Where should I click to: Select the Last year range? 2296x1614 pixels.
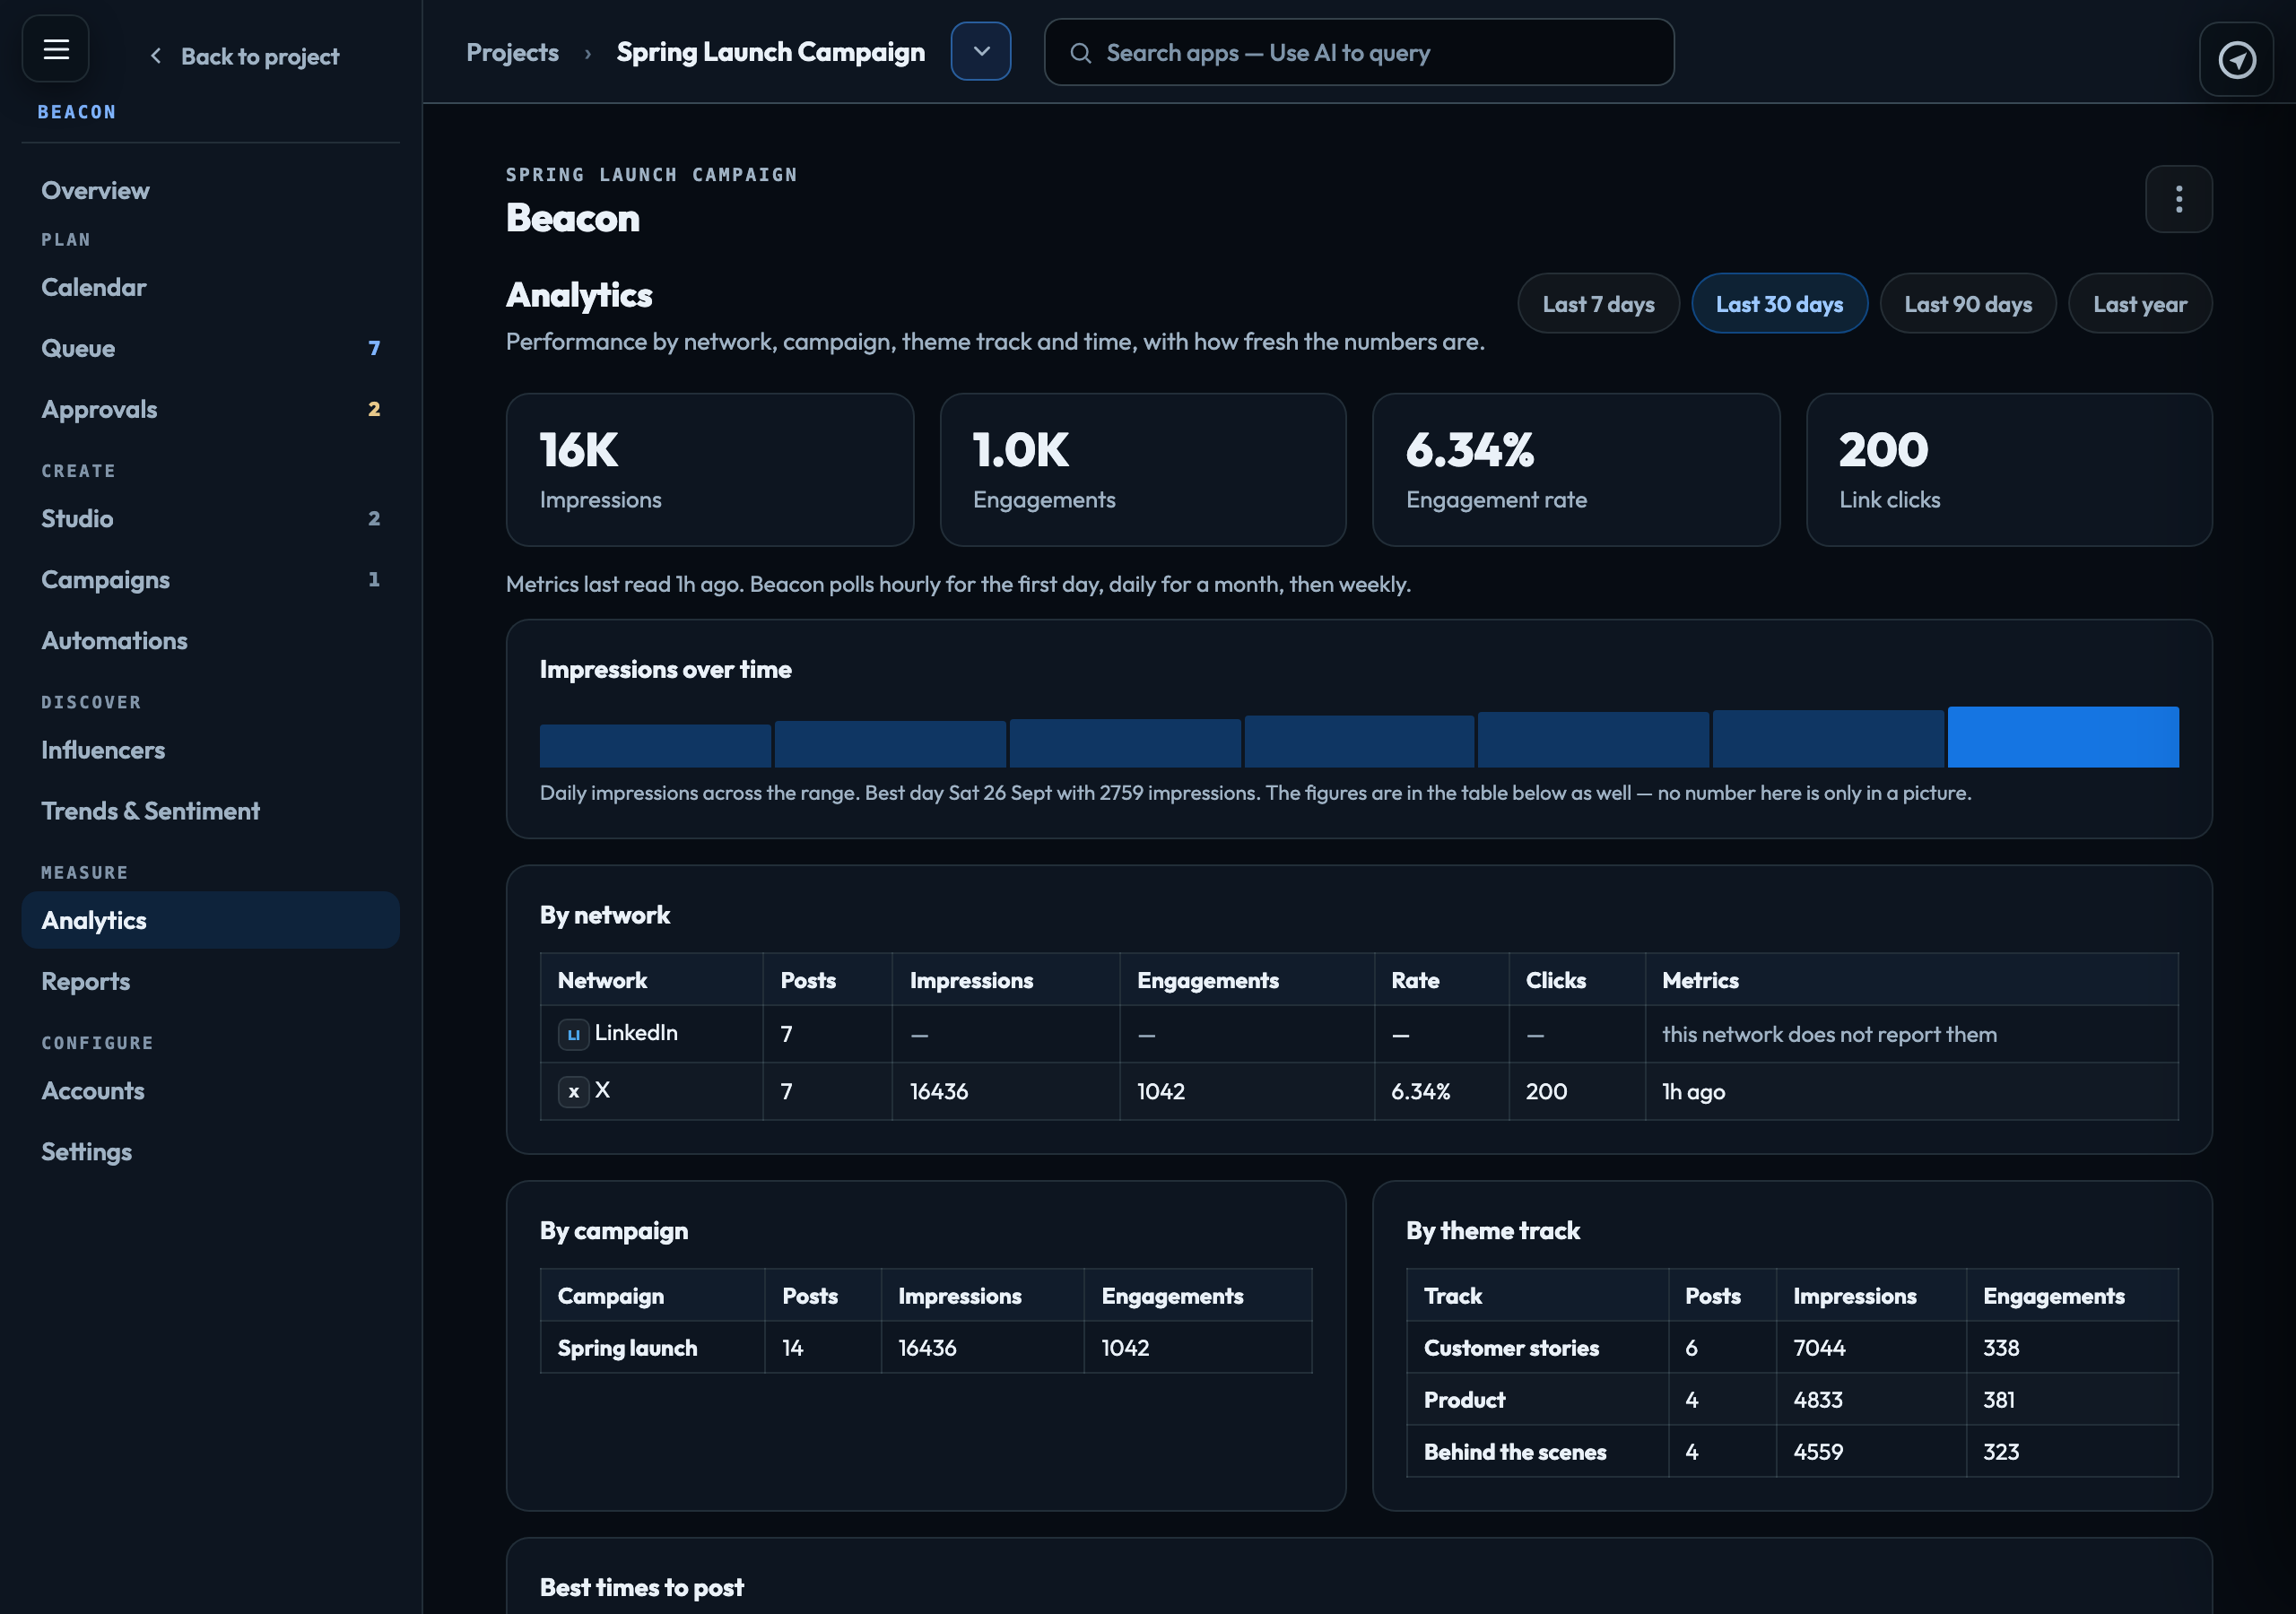click(x=2139, y=304)
